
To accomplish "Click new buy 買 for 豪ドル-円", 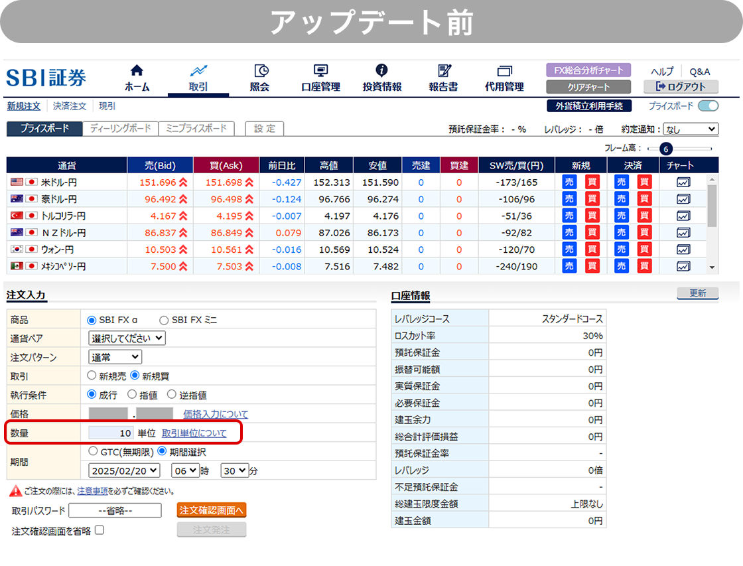I will tap(592, 199).
